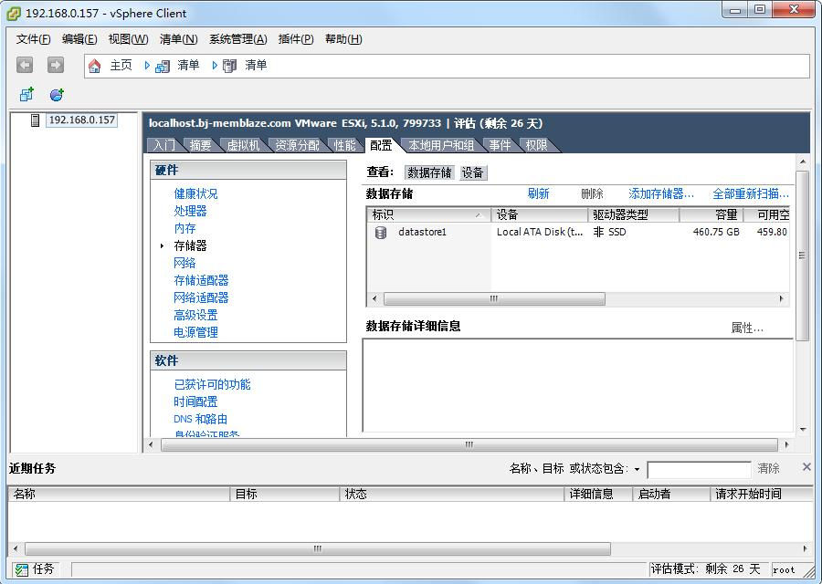The width and height of the screenshot is (822, 584).
Task: Toggle the 数据存储 view button
Action: (429, 172)
